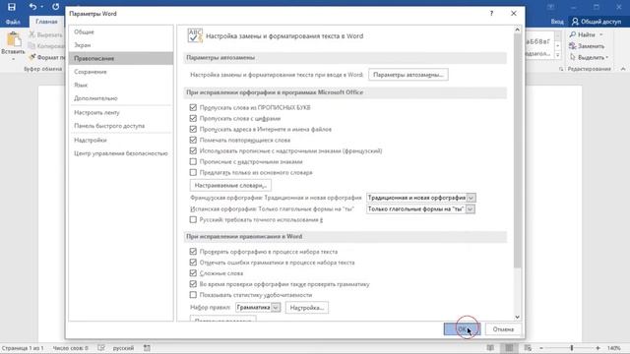The width and height of the screenshot is (630, 354).
Task: Click the Custom Dictionaries button
Action: (230, 186)
